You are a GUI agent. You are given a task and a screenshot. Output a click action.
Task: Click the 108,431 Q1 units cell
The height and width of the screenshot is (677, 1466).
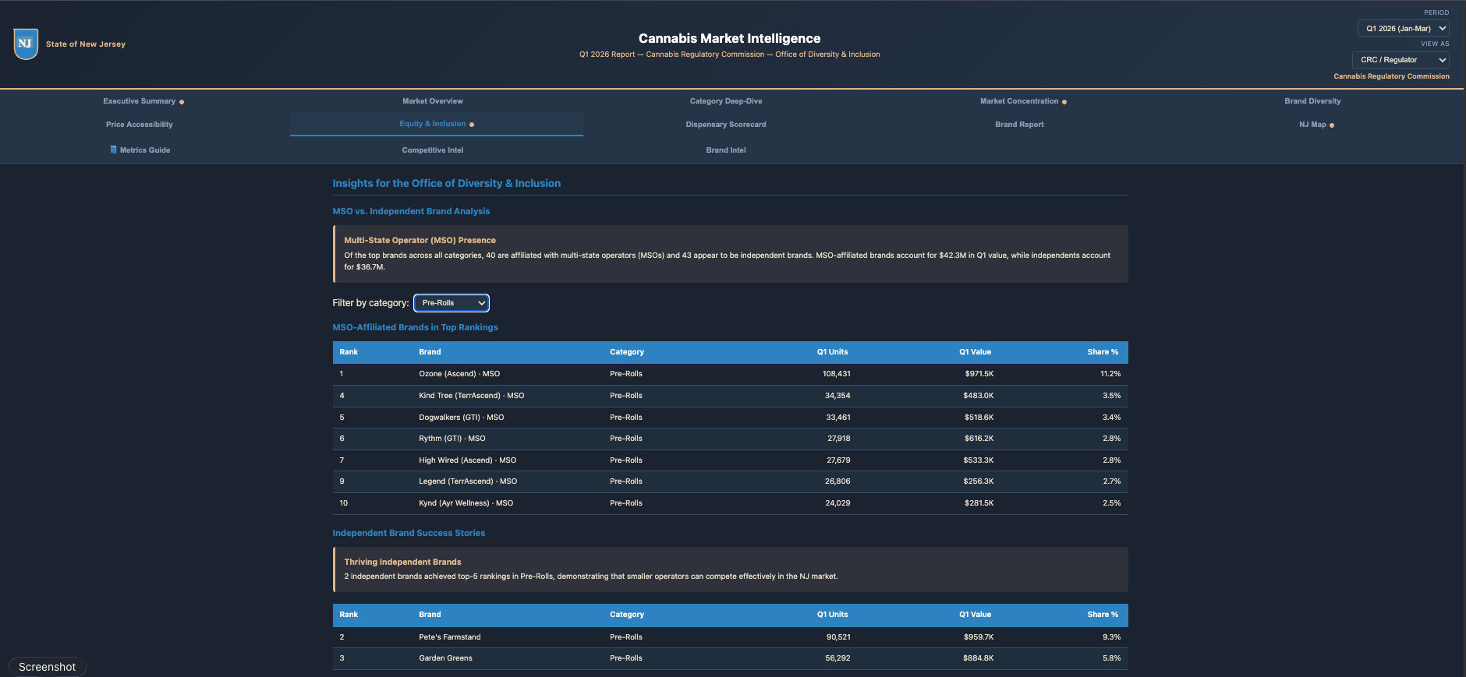[837, 374]
